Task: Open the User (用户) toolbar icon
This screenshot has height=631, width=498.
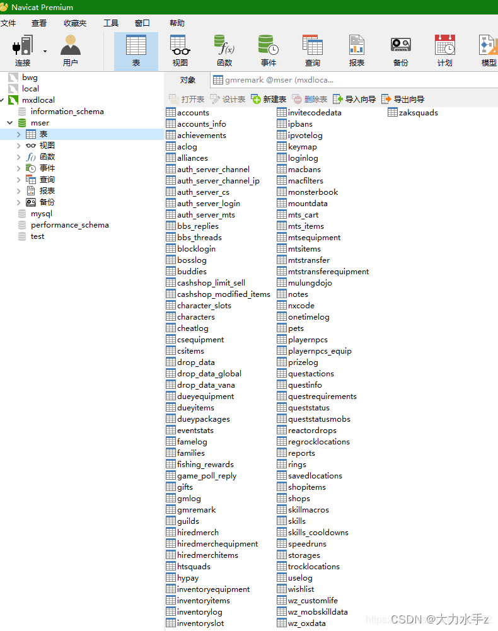Action: (x=71, y=50)
